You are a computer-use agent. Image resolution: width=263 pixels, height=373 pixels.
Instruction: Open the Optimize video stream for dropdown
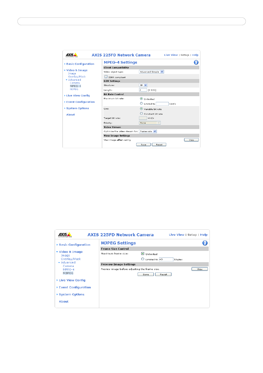coord(148,132)
